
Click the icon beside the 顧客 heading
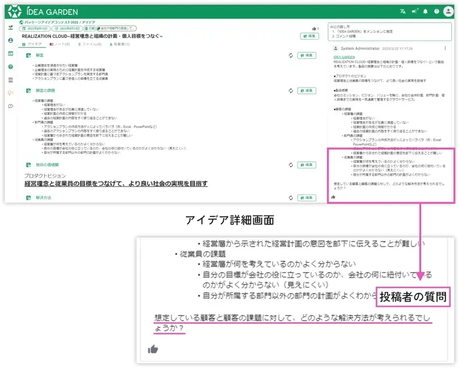pos(28,55)
